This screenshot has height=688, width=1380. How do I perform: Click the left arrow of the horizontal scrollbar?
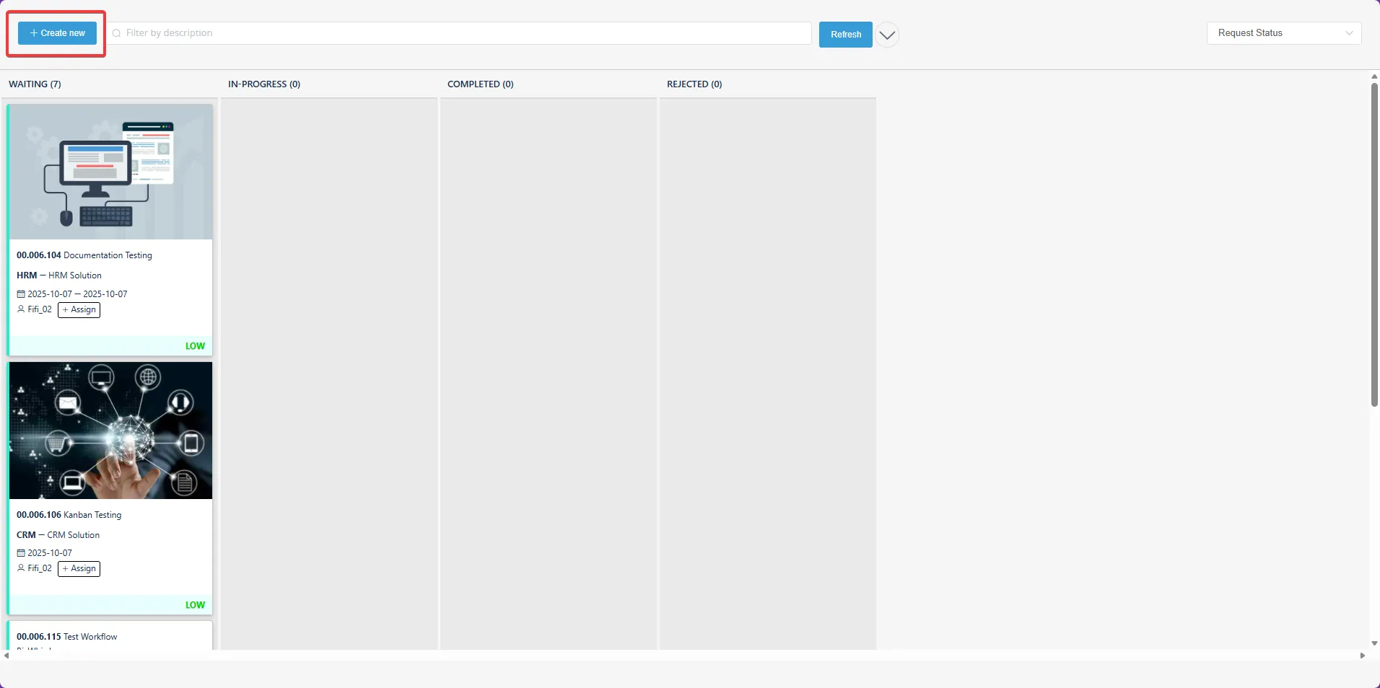tap(6, 656)
